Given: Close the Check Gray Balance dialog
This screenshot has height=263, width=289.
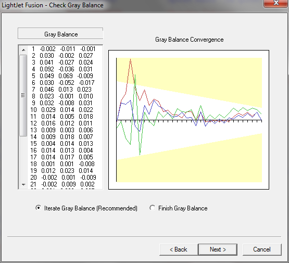Looking at the screenshot, I should [275, 3].
